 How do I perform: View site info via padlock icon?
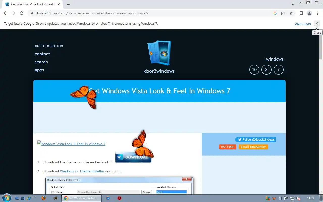point(32,13)
